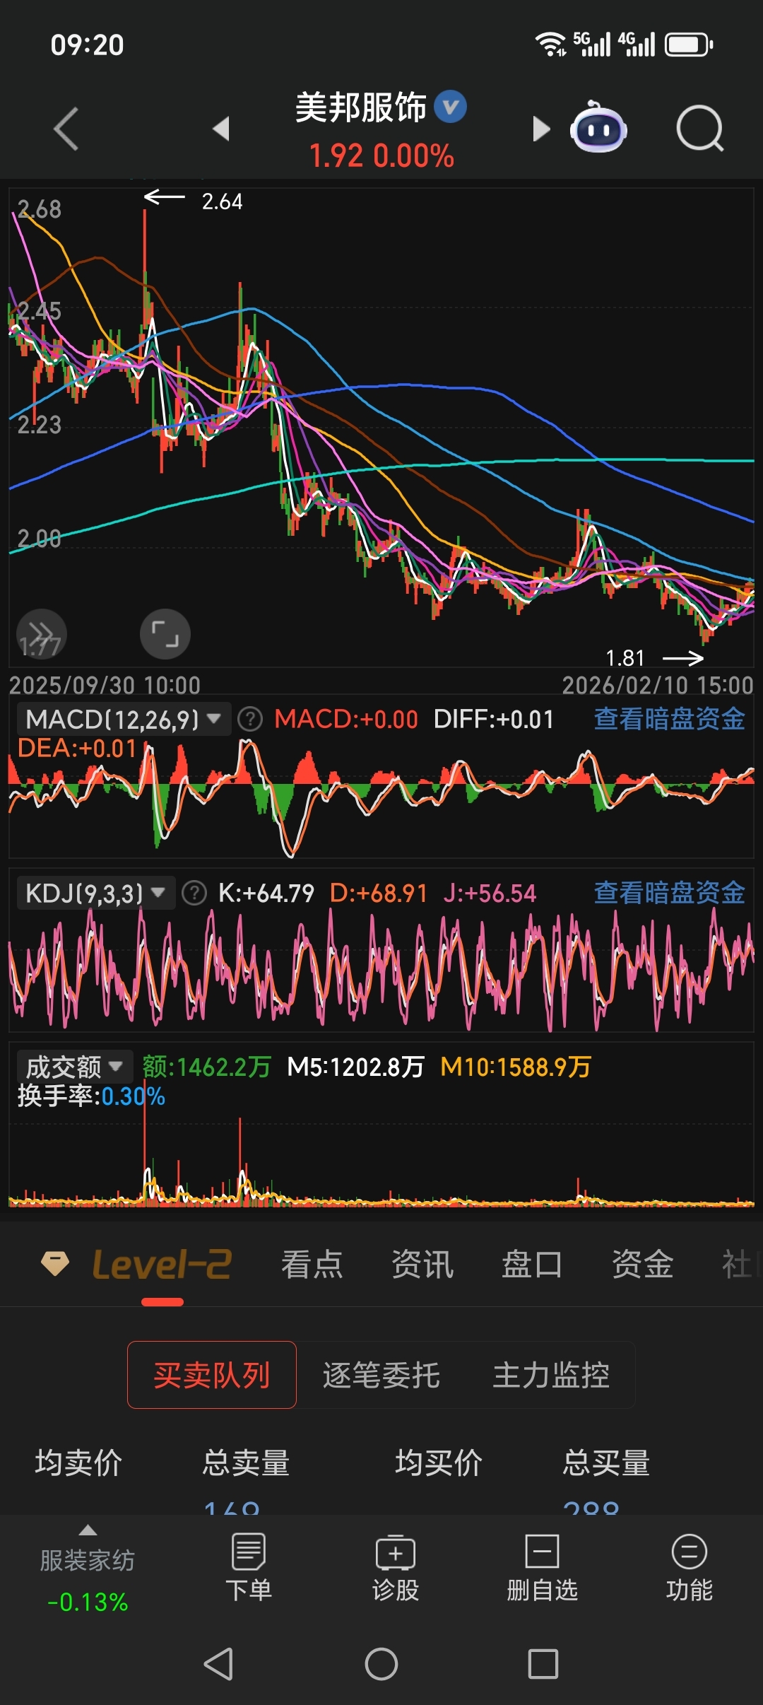Image resolution: width=763 pixels, height=1705 pixels.
Task: Switch to 资讯 tab
Action: point(422,1264)
